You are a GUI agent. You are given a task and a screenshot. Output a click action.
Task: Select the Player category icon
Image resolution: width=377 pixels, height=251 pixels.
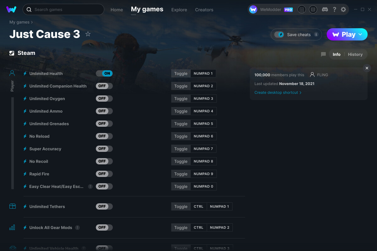12,73
